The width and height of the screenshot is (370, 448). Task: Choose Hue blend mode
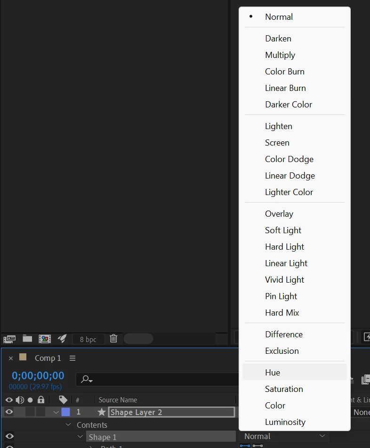point(294,372)
